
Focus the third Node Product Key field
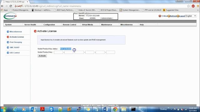[x=79, y=52]
